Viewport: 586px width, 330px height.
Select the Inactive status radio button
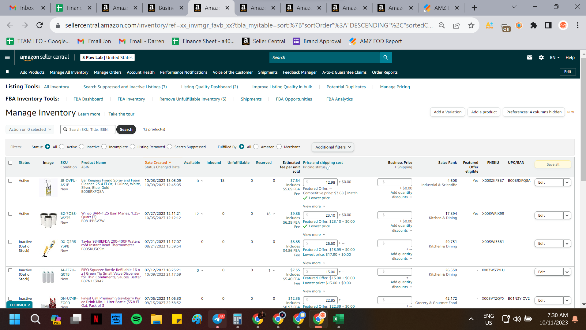pyautogui.click(x=82, y=147)
